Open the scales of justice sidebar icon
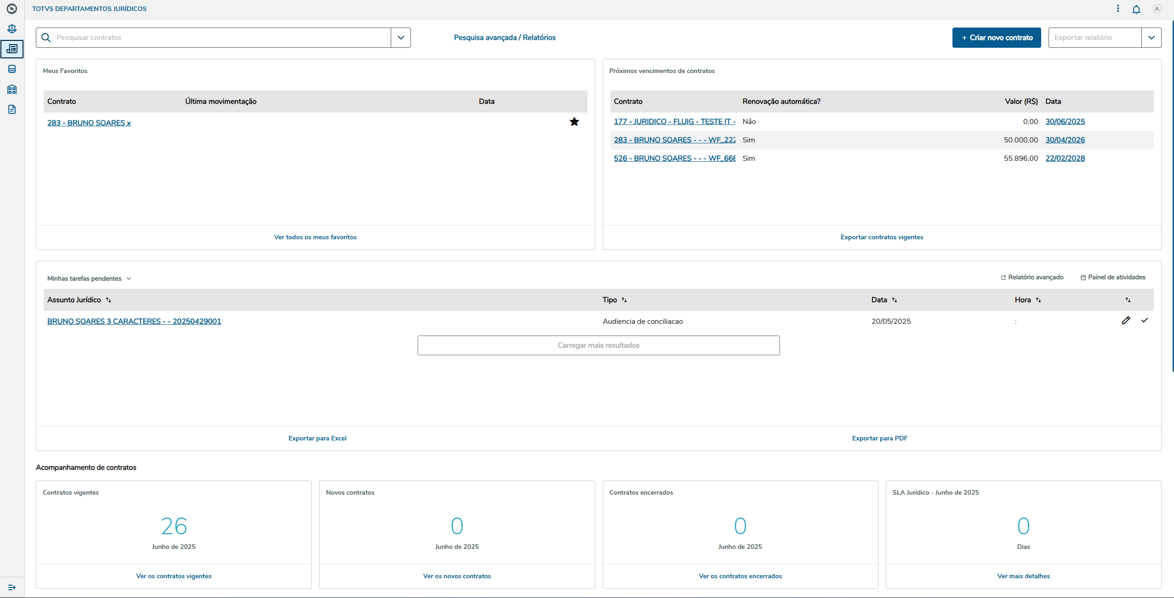1174x598 pixels. click(12, 29)
